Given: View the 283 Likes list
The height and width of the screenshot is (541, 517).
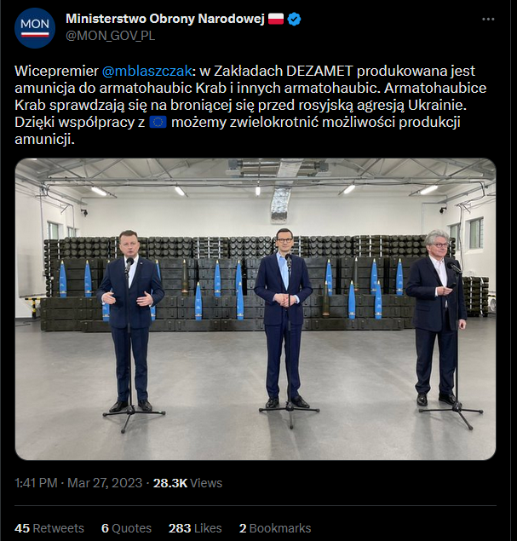Looking at the screenshot, I should (195, 528).
